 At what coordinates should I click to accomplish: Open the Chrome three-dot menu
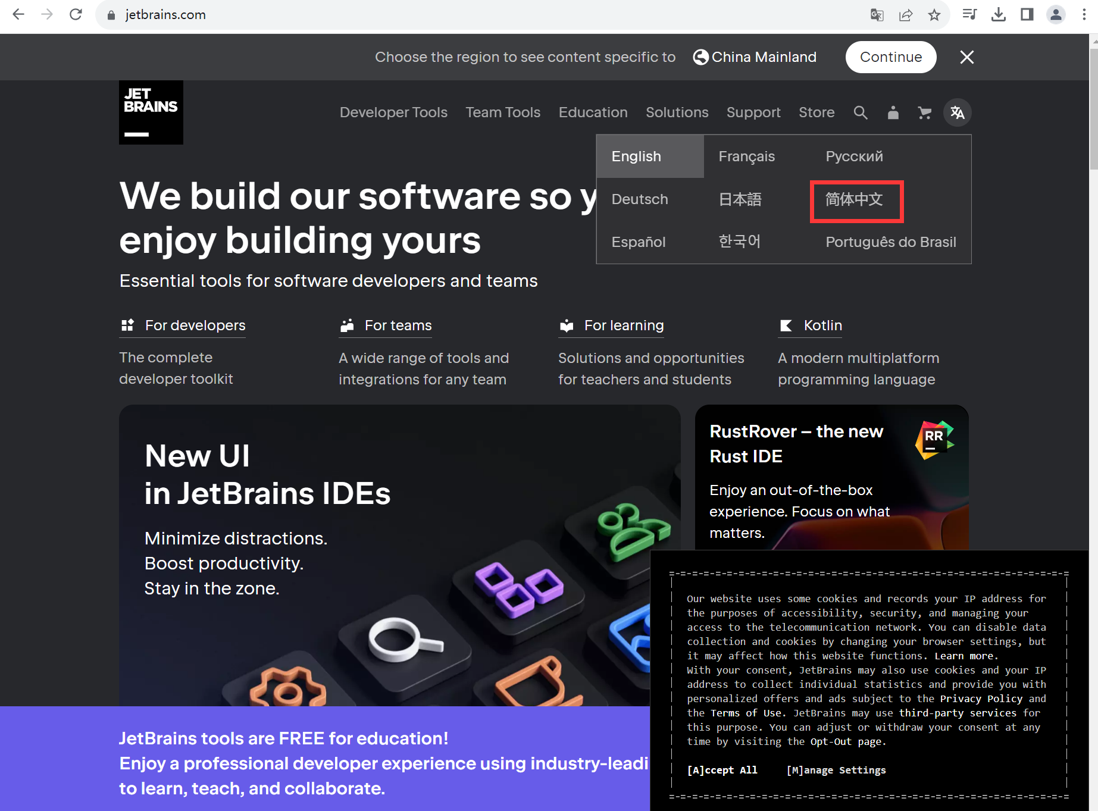pyautogui.click(x=1084, y=14)
